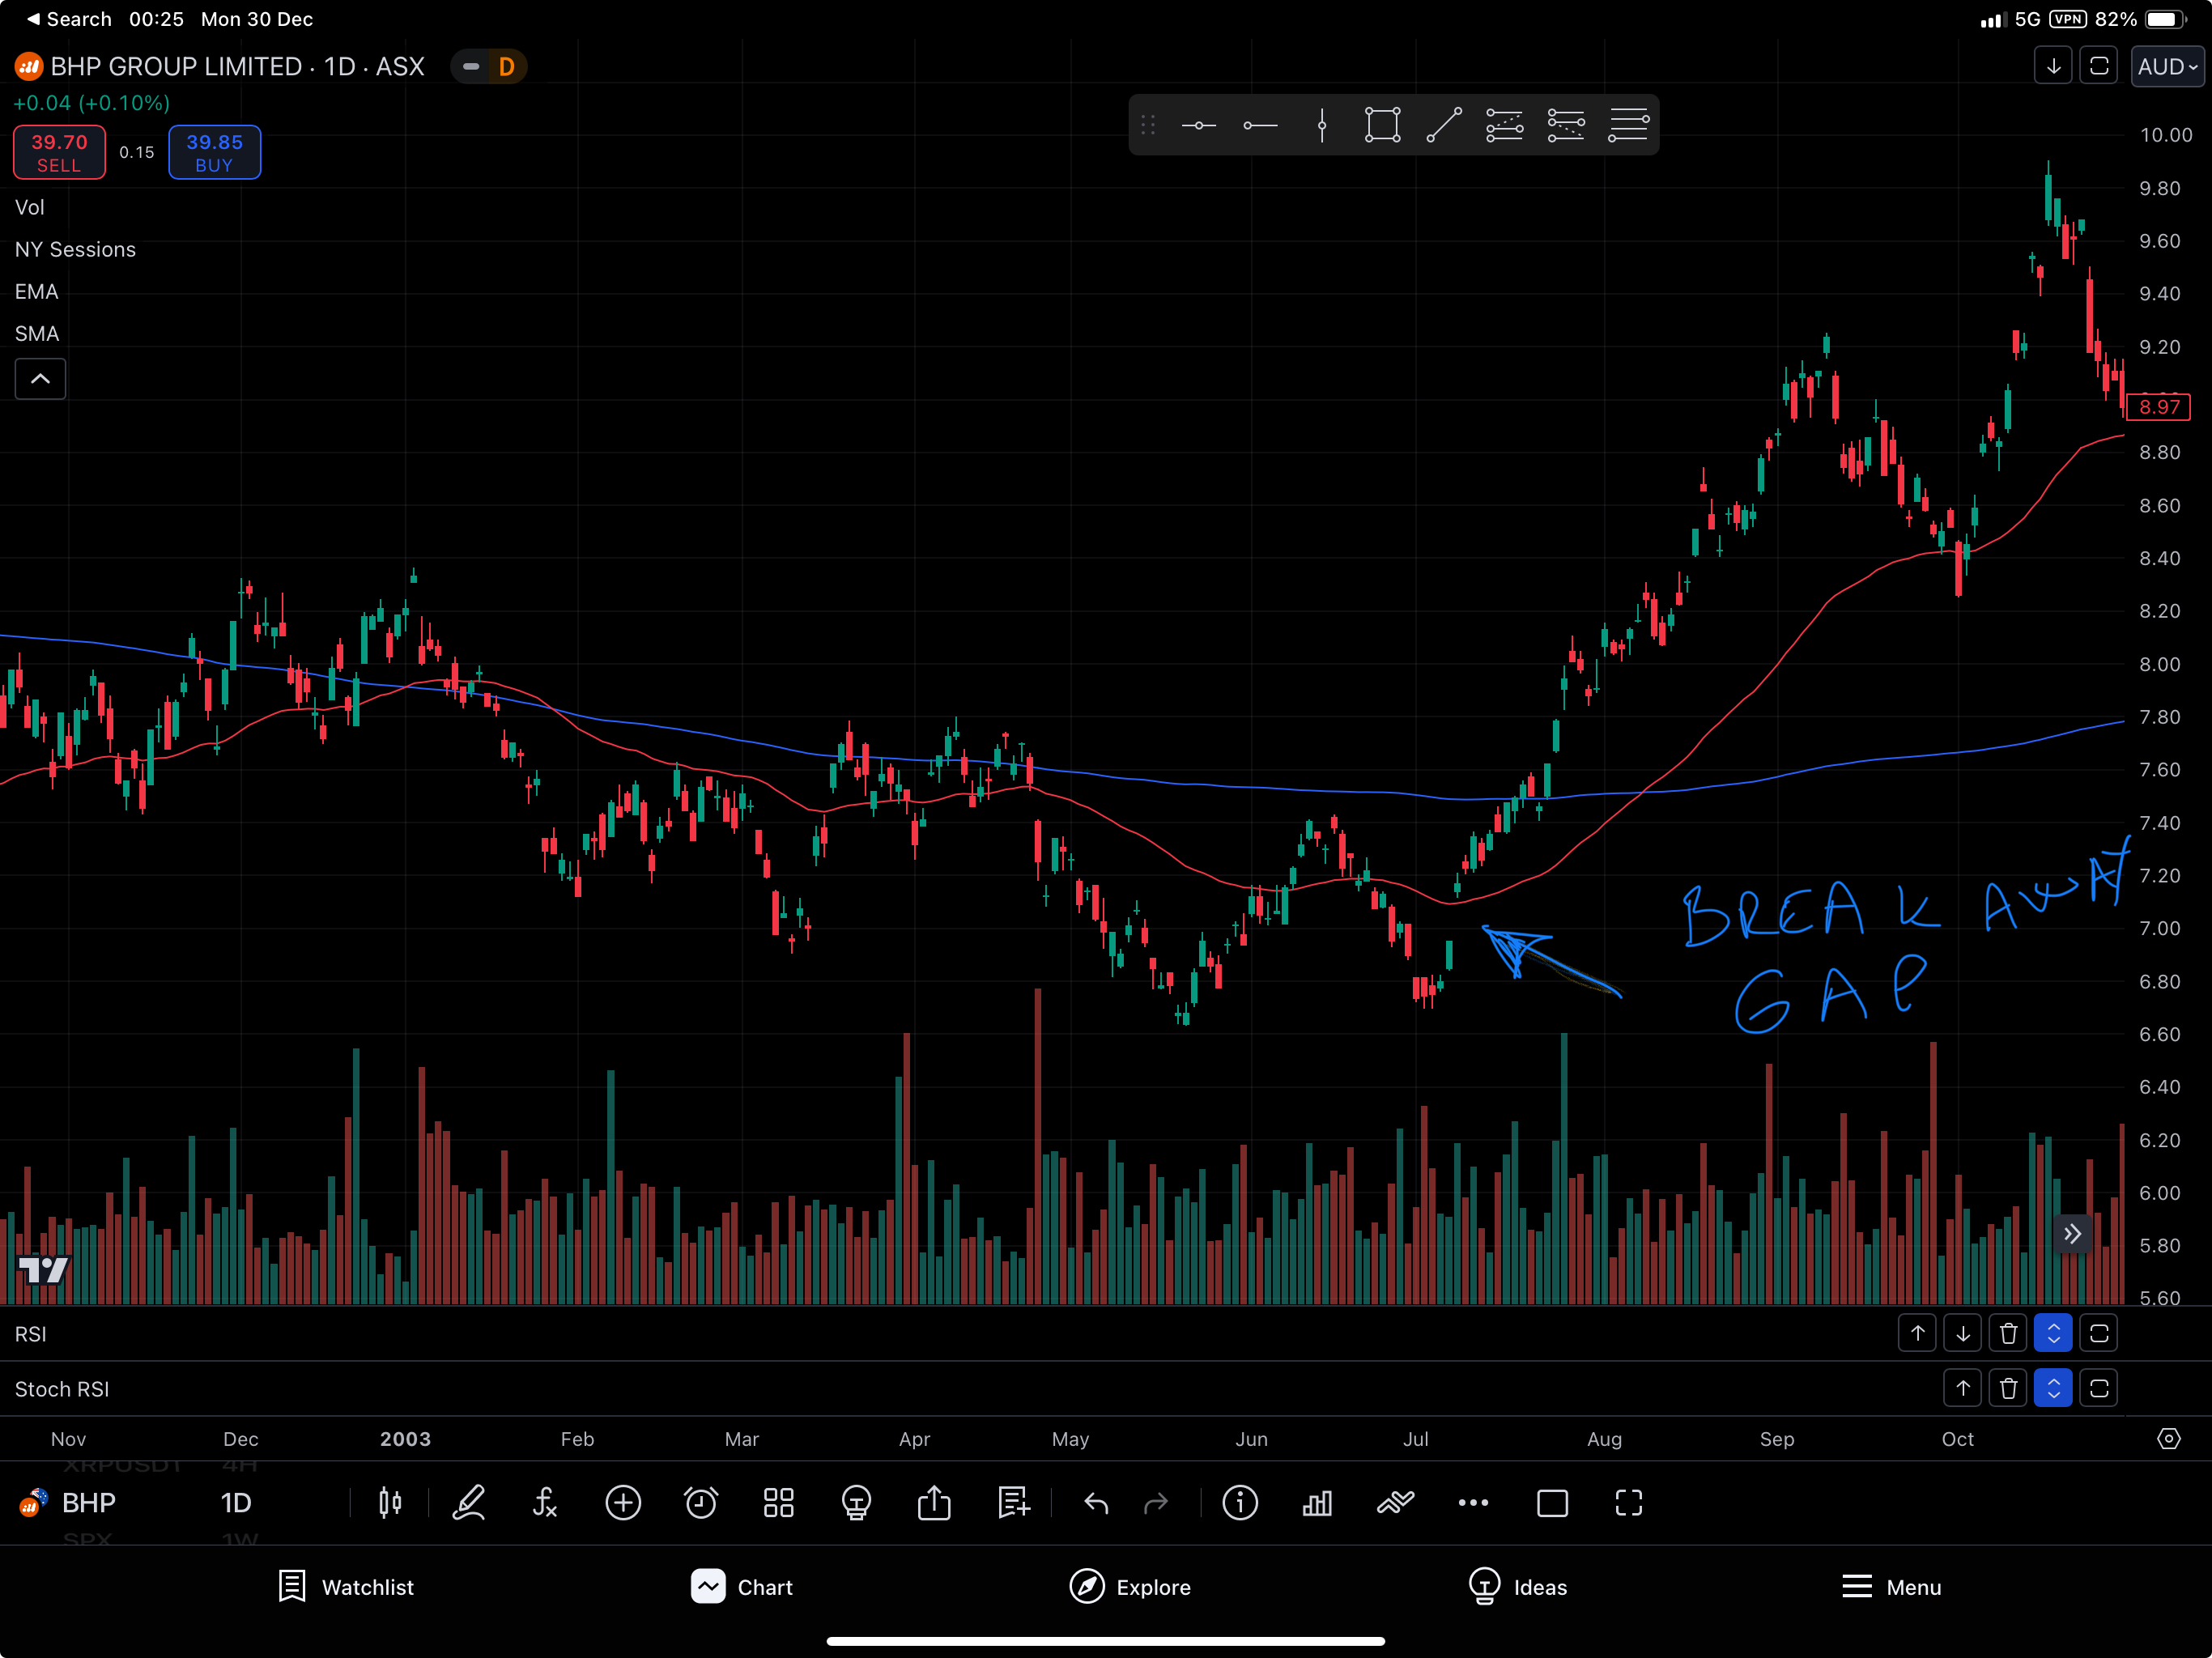
Task: Add symbol with plus circle icon
Action: click(x=623, y=1502)
